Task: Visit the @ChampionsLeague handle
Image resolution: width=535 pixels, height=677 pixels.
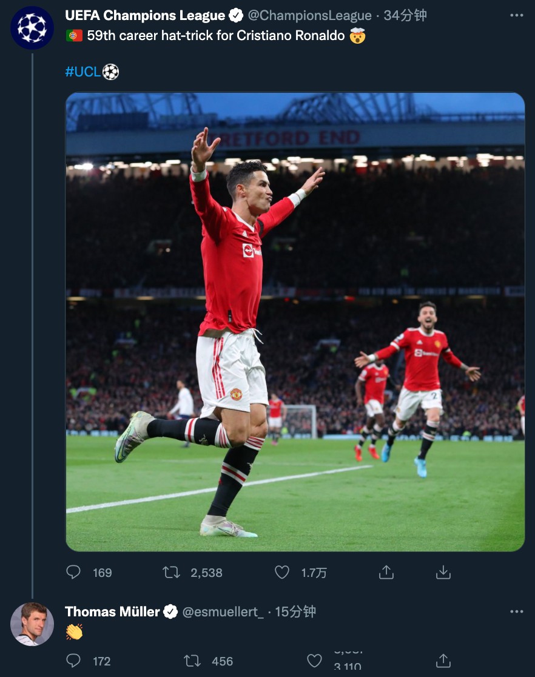Action: point(309,16)
